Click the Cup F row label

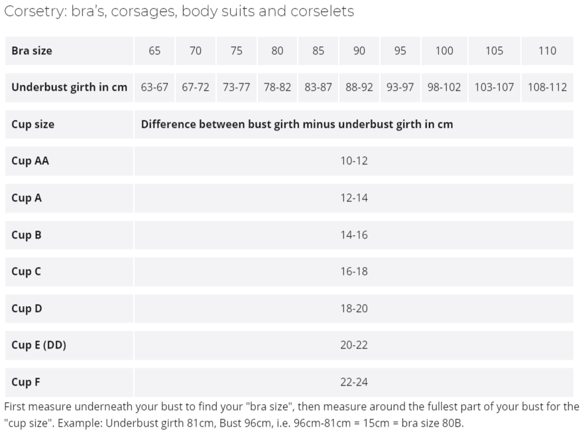click(26, 382)
